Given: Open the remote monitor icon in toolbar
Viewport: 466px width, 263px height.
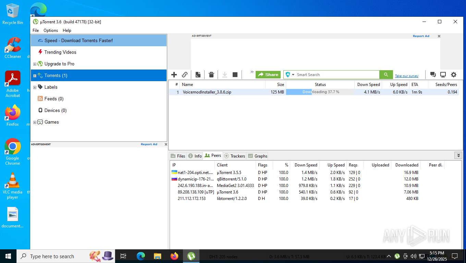Looking at the screenshot, I should click(x=443, y=75).
